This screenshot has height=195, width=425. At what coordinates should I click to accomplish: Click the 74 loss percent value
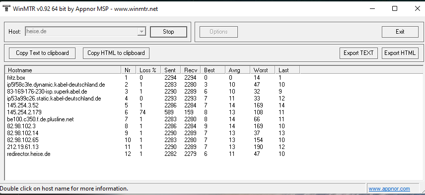(142, 112)
